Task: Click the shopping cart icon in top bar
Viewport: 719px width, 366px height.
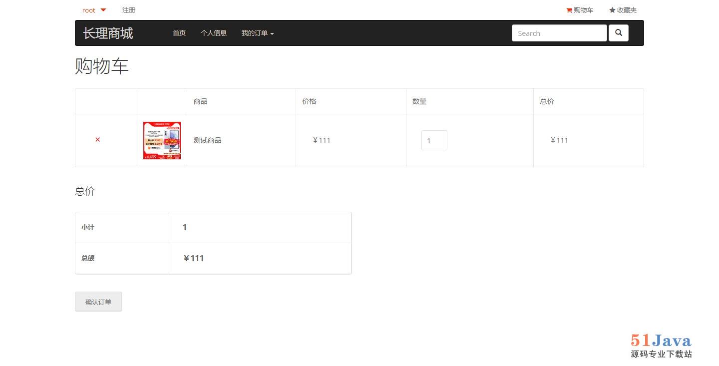Action: 569,10
